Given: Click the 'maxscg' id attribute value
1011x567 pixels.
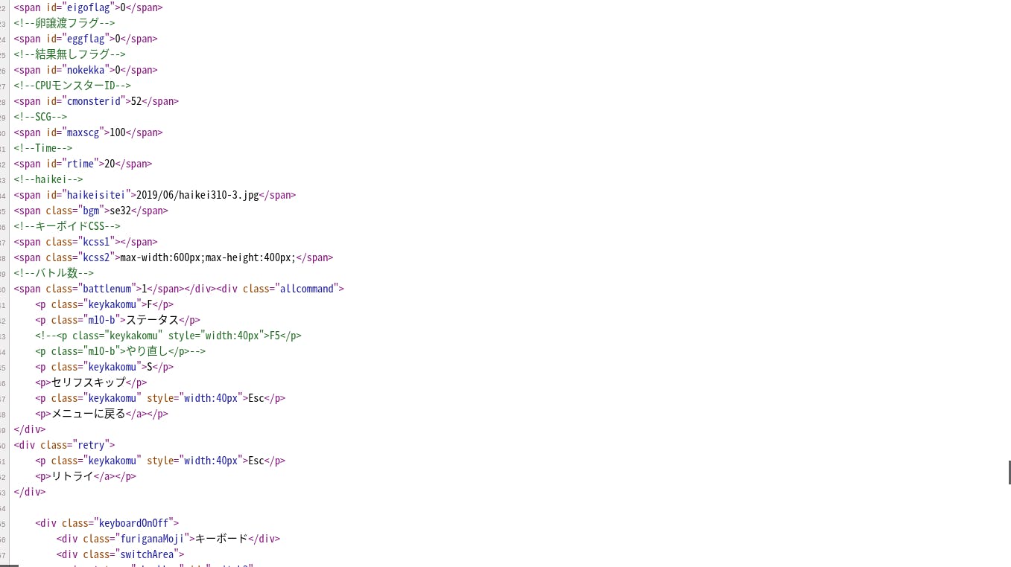Looking at the screenshot, I should (x=83, y=132).
